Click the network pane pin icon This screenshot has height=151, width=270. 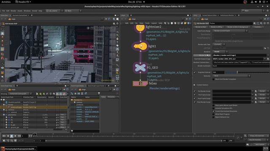[x=186, y=19]
